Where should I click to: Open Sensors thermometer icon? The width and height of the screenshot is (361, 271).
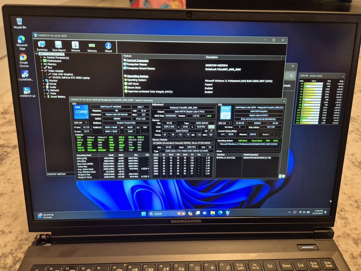tap(75, 46)
